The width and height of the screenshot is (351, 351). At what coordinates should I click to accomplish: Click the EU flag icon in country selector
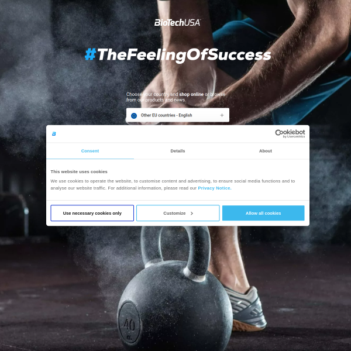coord(134,115)
